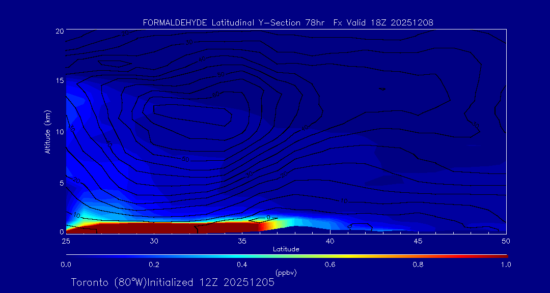Click the 'Altitude (km)' y-axis label

click(x=48, y=131)
